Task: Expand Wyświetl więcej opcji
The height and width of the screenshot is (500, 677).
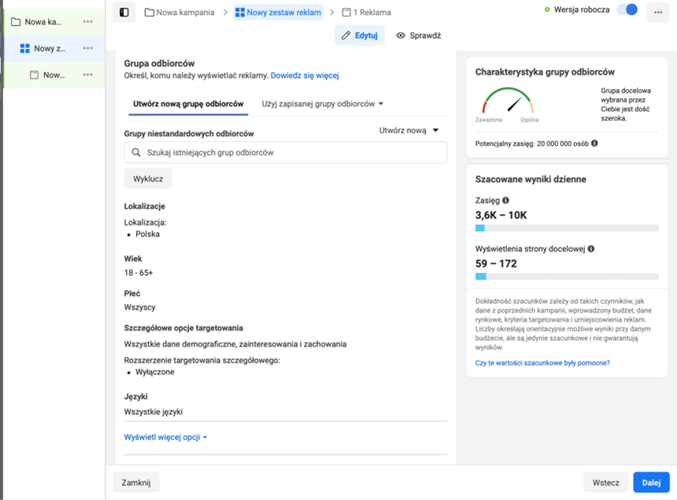Action: (165, 437)
